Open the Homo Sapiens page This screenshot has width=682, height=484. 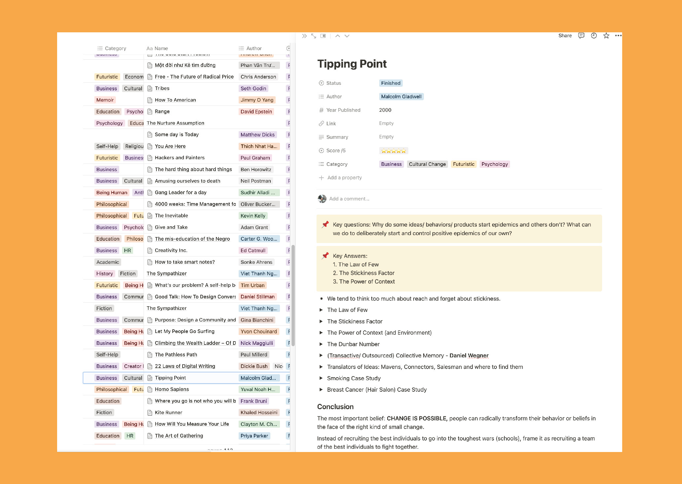172,389
